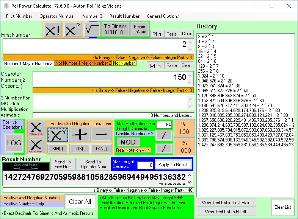The image size is (298, 219).
Task: Open the Number 3 menu
Action: (x=92, y=16)
